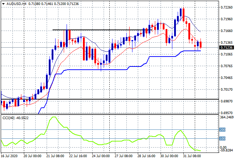Click the 0.70465 price axis label

click(226, 78)
